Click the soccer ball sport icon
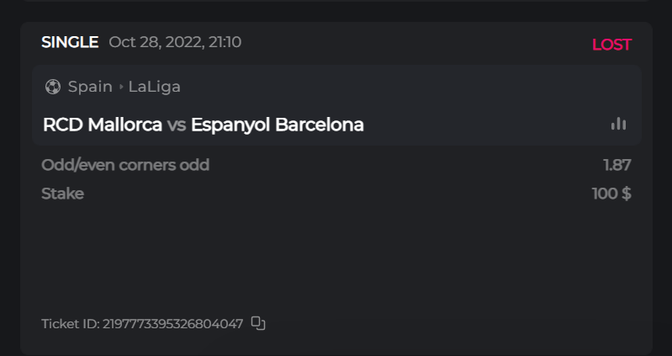 coord(53,87)
